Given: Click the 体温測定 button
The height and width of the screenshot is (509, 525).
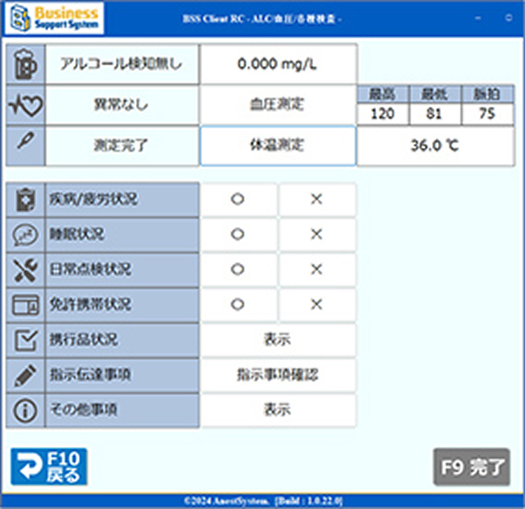Looking at the screenshot, I should coord(278,146).
